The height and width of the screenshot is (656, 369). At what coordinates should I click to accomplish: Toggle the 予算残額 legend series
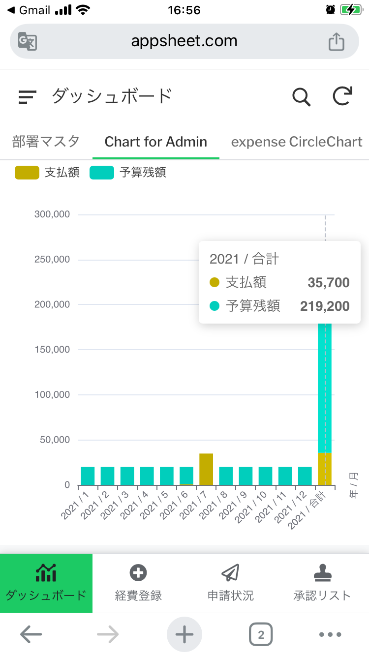[128, 173]
